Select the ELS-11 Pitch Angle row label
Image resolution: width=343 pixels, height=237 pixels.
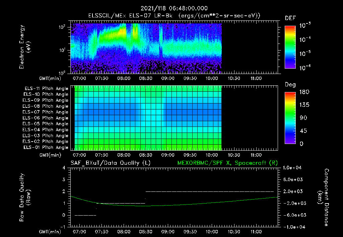pyautogui.click(x=46, y=89)
